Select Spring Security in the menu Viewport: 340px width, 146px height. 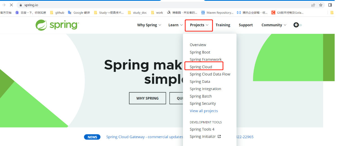203,103
